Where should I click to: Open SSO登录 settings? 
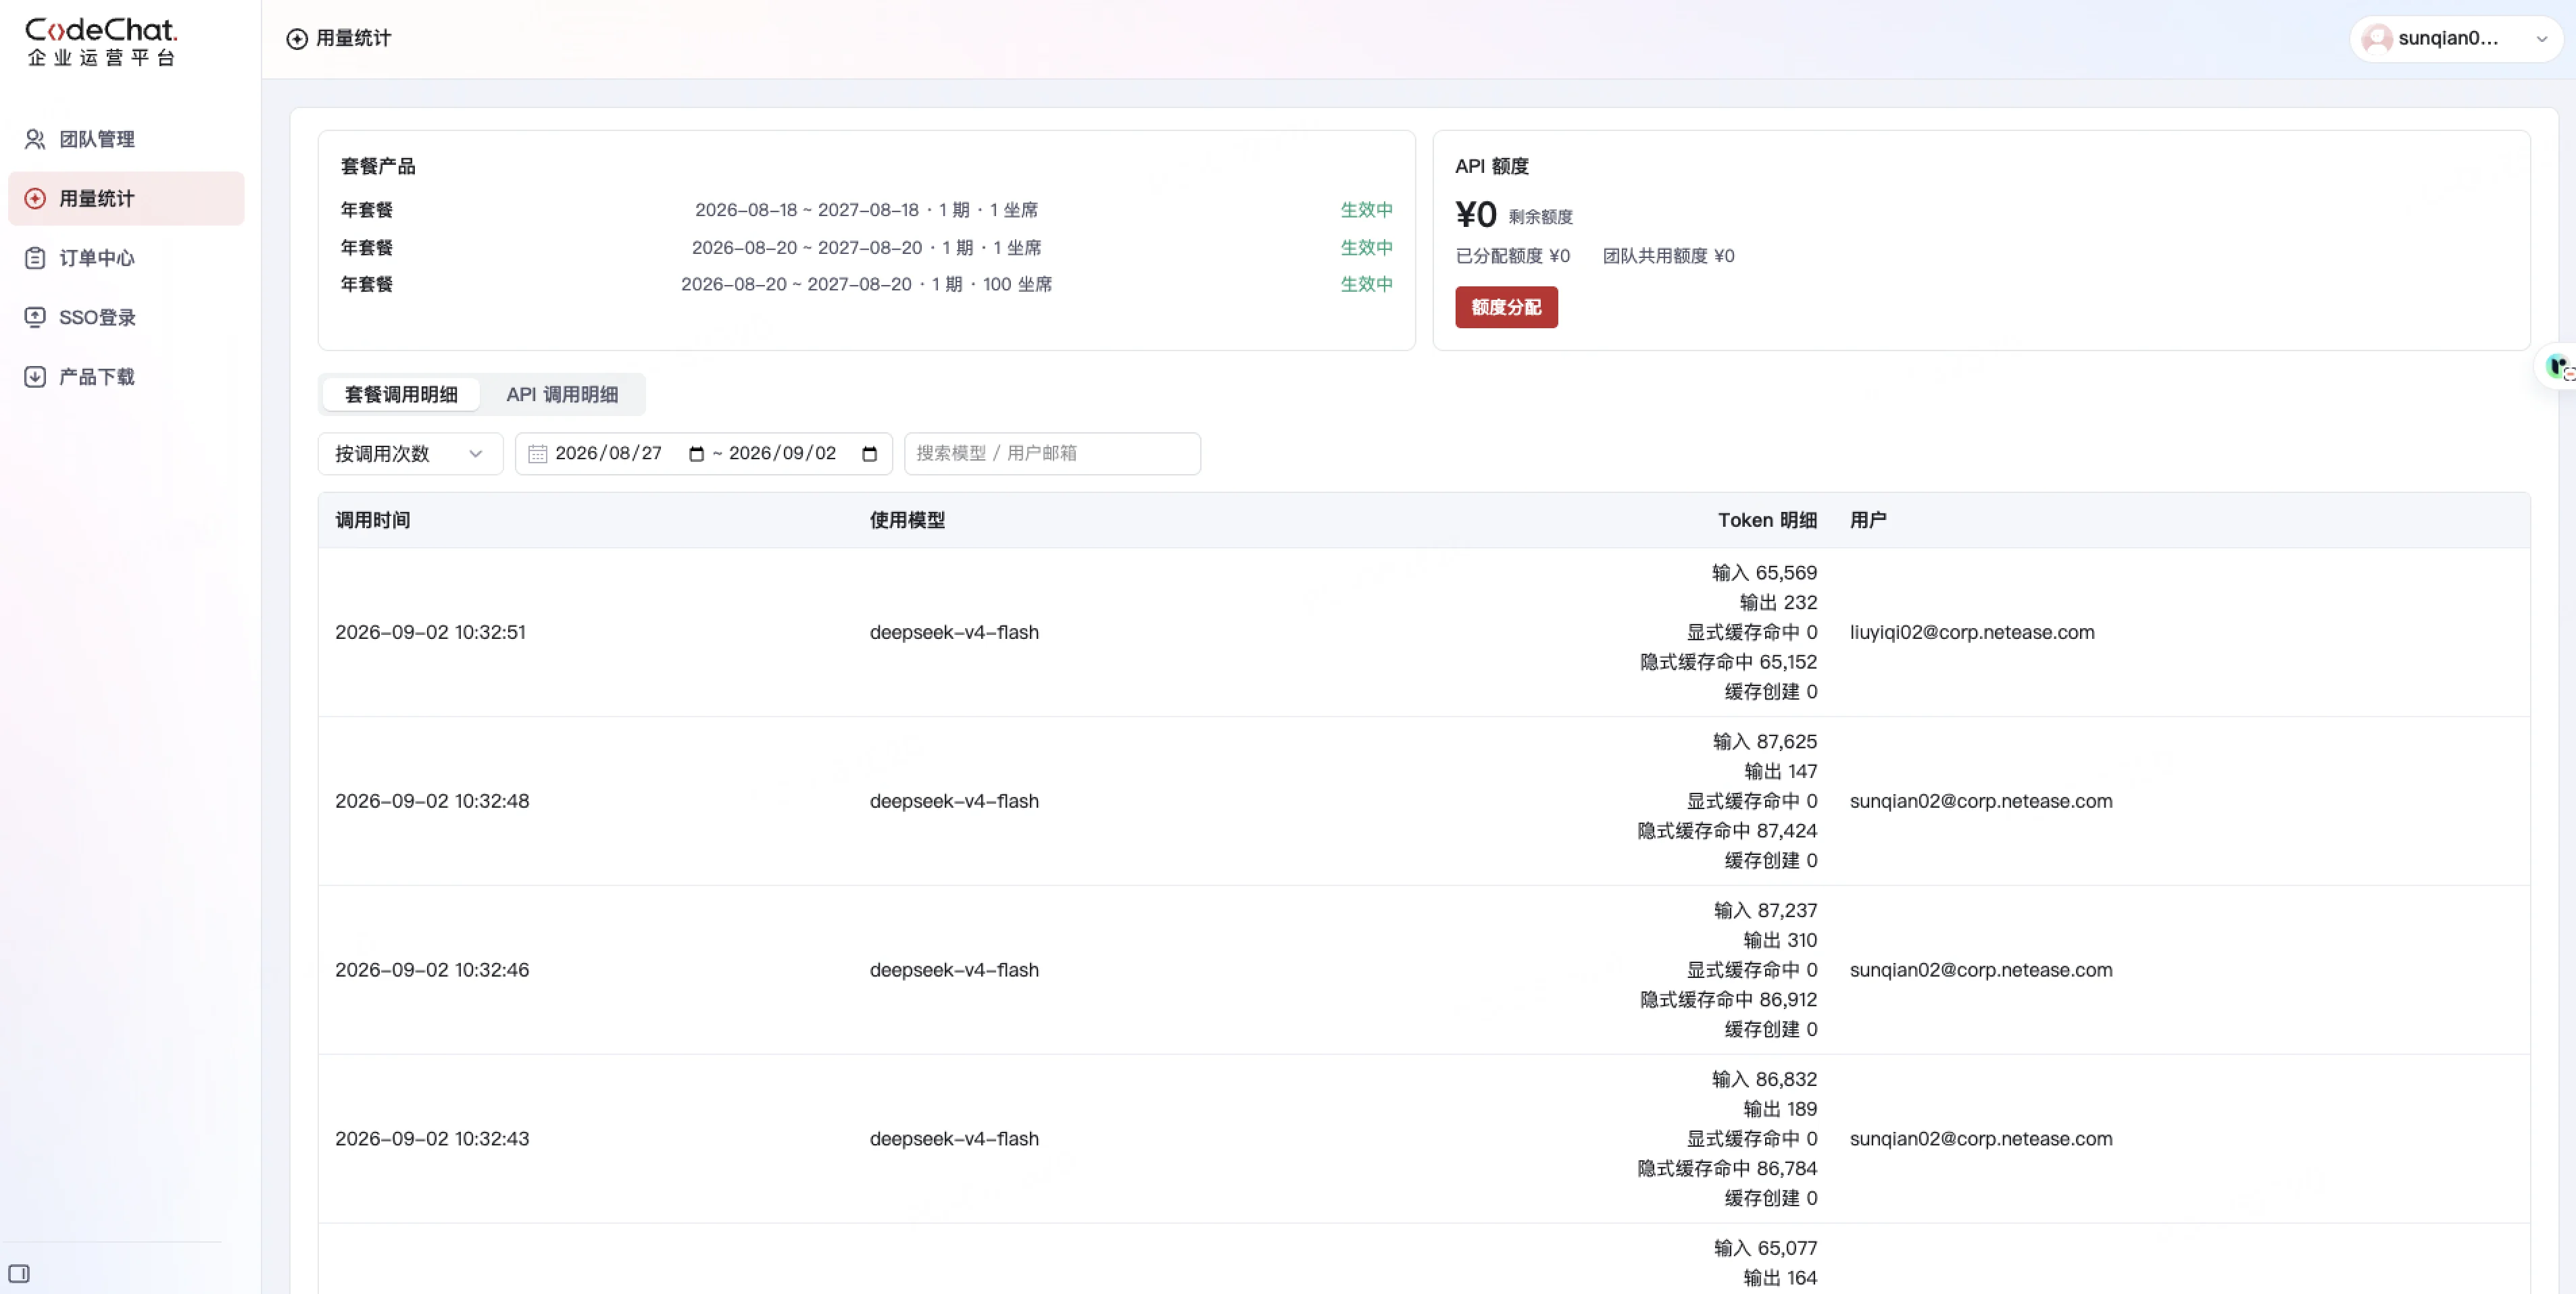[126, 317]
